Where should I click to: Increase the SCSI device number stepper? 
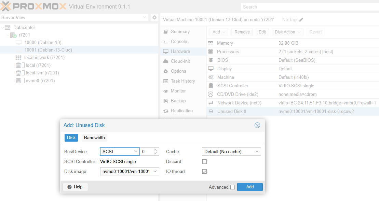155,150
